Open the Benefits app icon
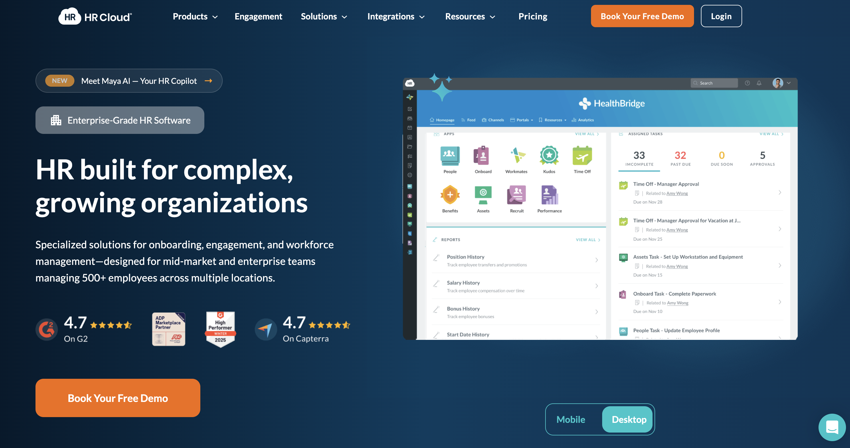This screenshot has width=850, height=448. [x=450, y=195]
